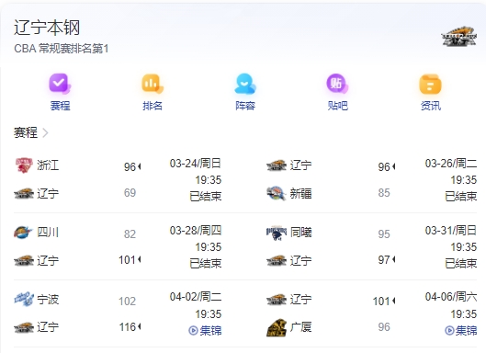Click Sichuan's score 82
This screenshot has width=486, height=353.
130,233
